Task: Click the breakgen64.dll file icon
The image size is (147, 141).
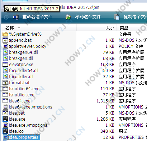Action: coord(5,52)
